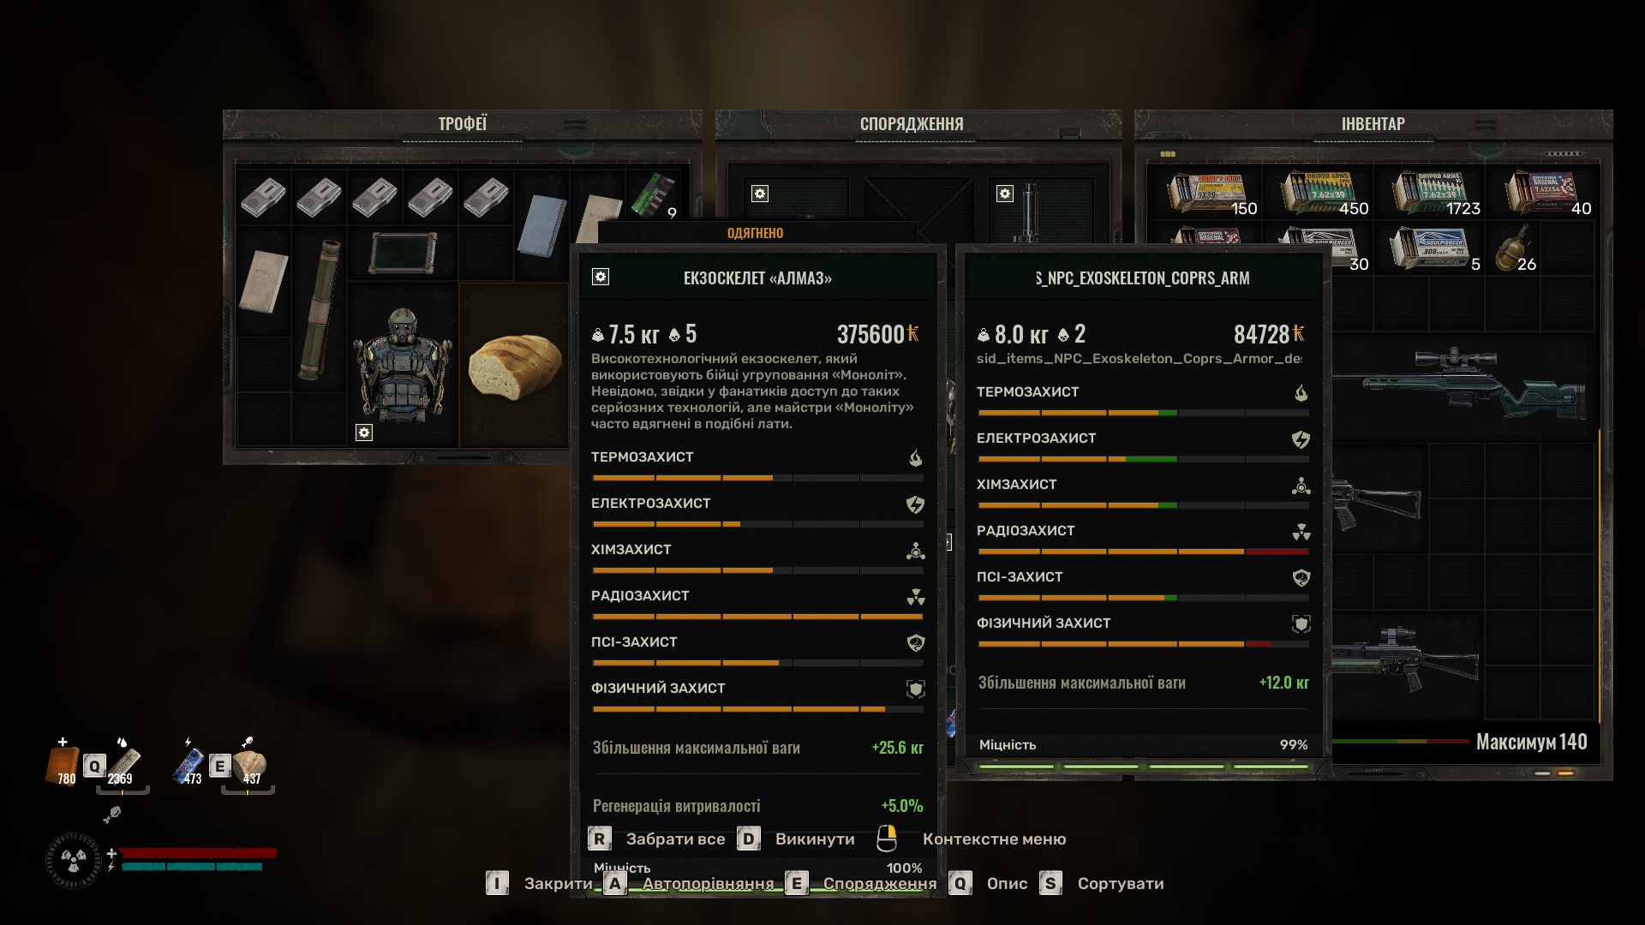The image size is (1645, 925).
Task: Click the Викинути drop button
Action: pos(815,839)
